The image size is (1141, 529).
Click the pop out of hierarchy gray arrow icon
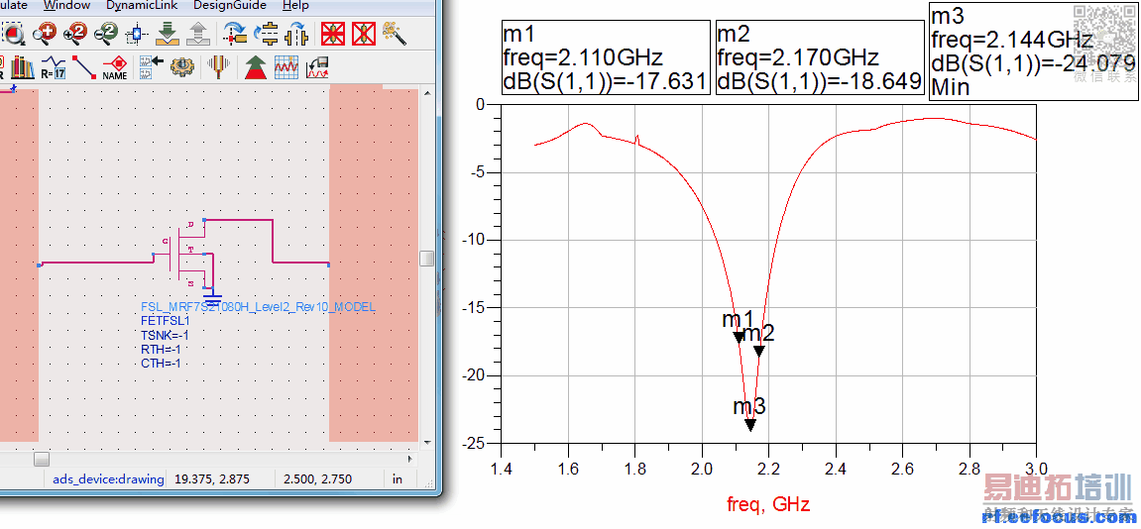[x=198, y=33]
